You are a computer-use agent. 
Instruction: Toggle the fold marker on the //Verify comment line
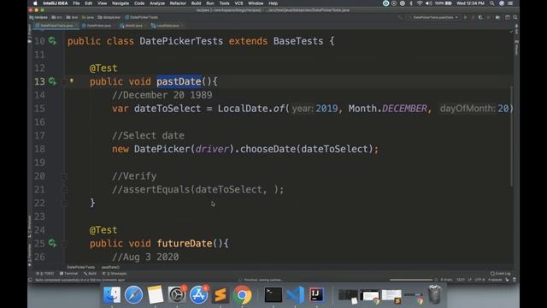pos(64,176)
